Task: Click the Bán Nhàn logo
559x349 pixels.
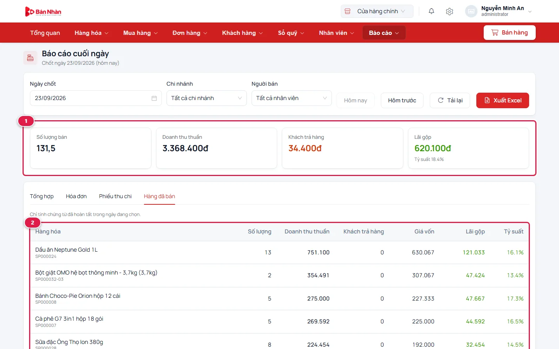Action: (43, 12)
